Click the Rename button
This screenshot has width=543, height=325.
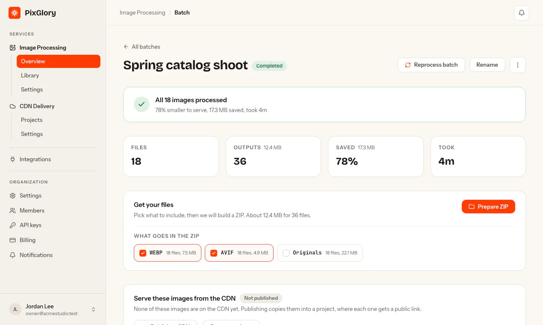pyautogui.click(x=487, y=65)
